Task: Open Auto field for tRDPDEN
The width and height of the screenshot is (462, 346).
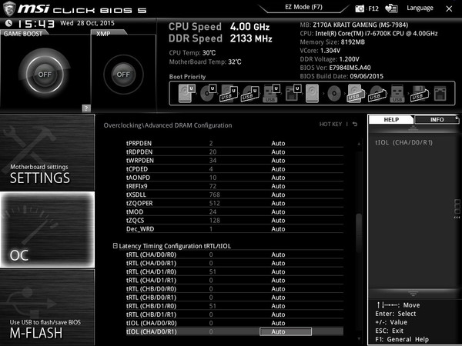Action: [x=278, y=151]
